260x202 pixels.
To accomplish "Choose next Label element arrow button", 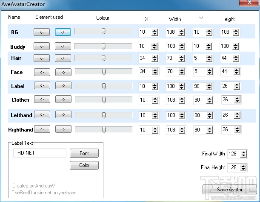I will [63, 85].
